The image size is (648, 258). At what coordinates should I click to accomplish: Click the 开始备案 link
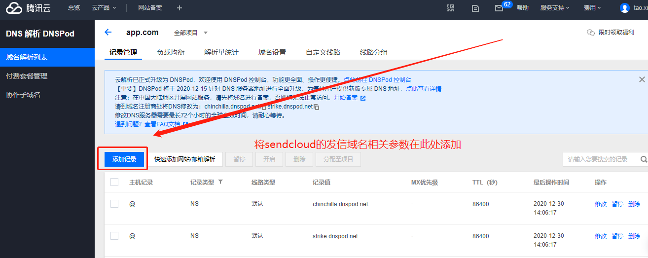[x=346, y=98]
